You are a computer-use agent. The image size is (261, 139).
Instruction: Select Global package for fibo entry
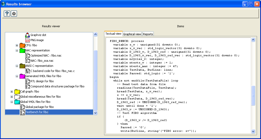coord(39,107)
